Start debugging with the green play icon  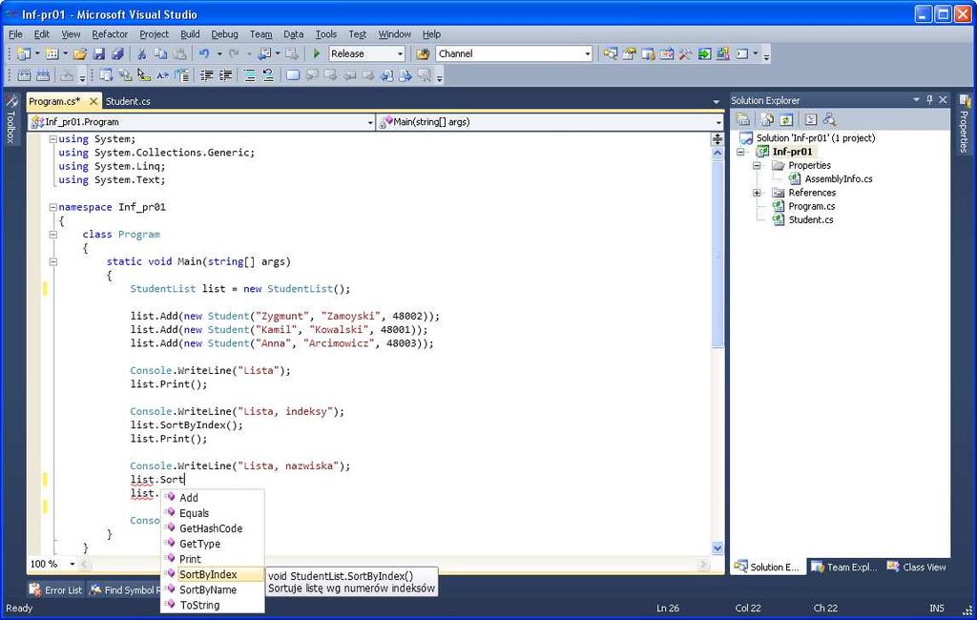317,54
